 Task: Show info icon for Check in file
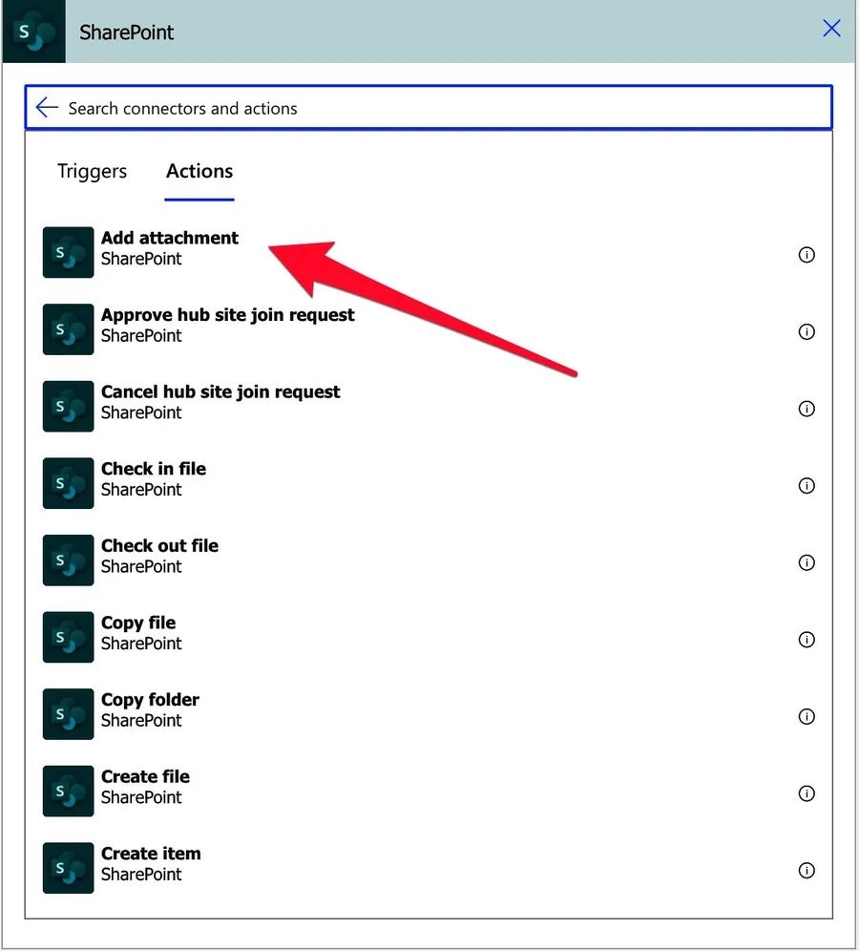coord(807,486)
